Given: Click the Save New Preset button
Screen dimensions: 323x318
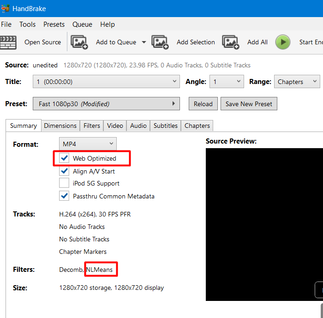Looking at the screenshot, I should (249, 104).
